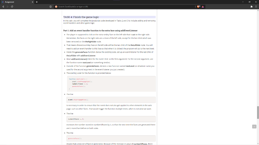This screenshot has width=259, height=145.
Task: Click the back navigation arrow
Action: pyautogui.click(x=3, y=7)
